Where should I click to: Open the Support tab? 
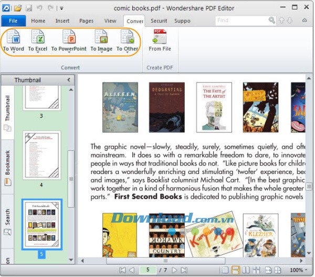pos(182,20)
